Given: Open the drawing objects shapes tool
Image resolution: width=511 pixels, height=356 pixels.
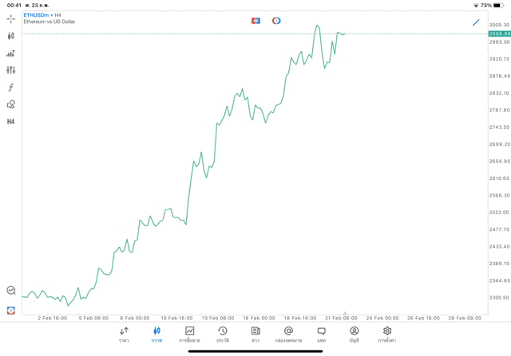Looking at the screenshot, I should pyautogui.click(x=10, y=104).
